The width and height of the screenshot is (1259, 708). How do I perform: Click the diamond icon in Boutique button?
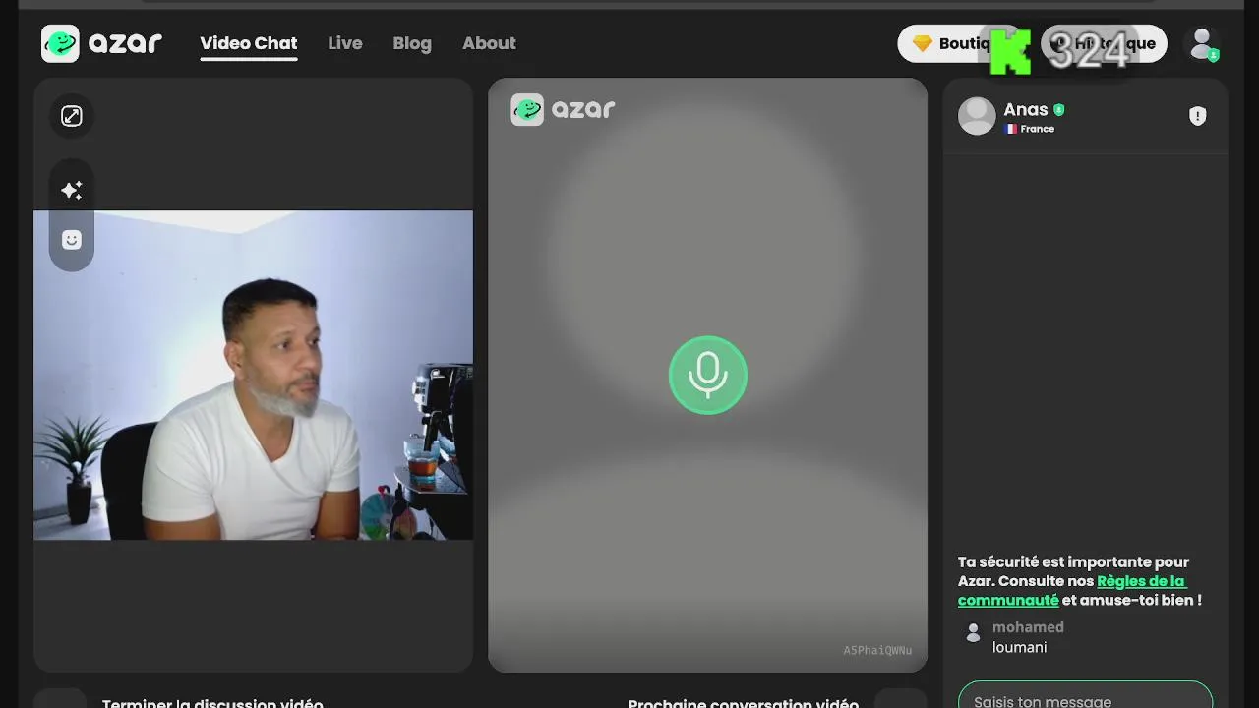(x=923, y=43)
